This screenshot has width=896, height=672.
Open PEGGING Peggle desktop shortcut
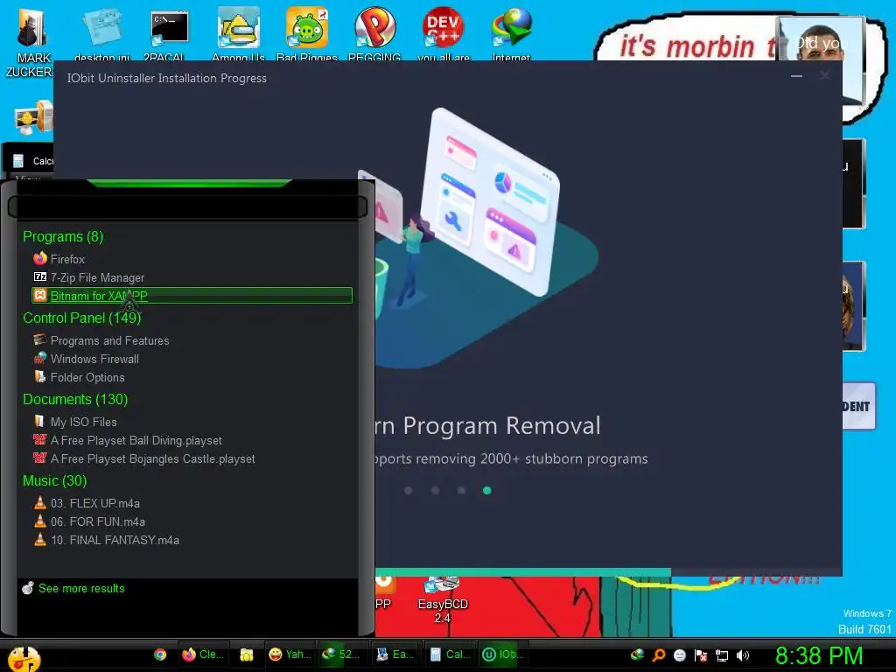tap(374, 34)
